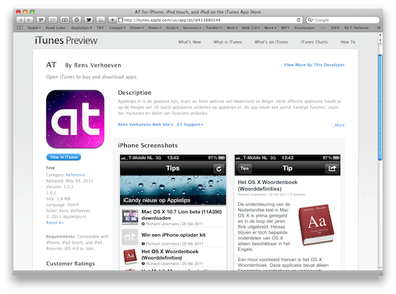Click the Twitter bird toolbar icon
This screenshot has width=396, height=294.
click(x=88, y=20)
